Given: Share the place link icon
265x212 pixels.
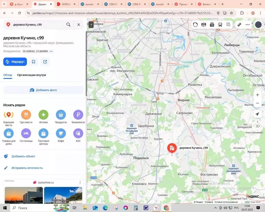Looking at the screenshot, I should click(45, 62).
